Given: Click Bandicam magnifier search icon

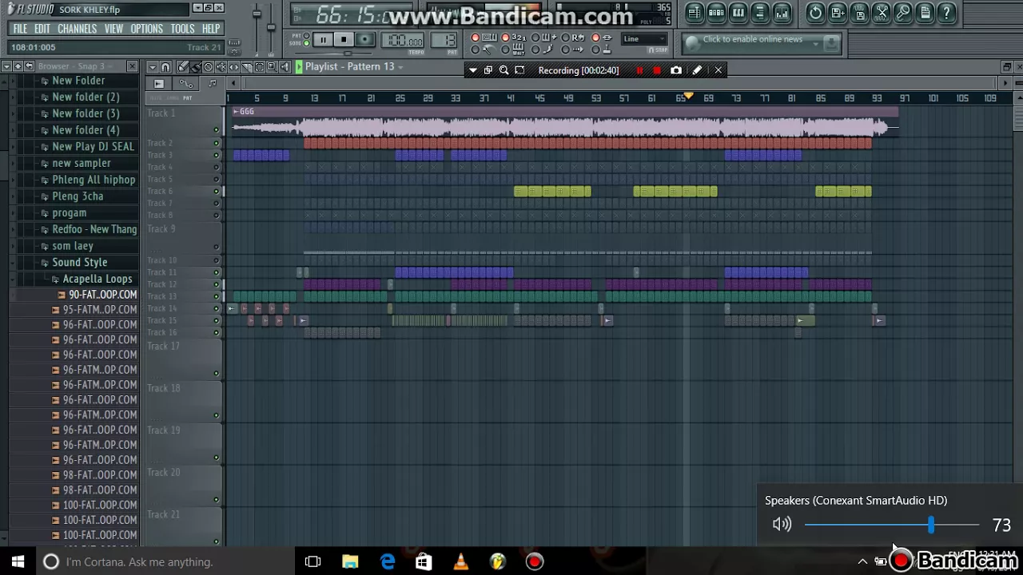Looking at the screenshot, I should (x=504, y=70).
